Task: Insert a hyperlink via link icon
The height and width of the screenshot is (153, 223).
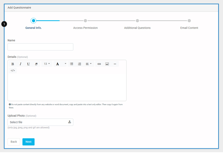Action: (x=99, y=64)
